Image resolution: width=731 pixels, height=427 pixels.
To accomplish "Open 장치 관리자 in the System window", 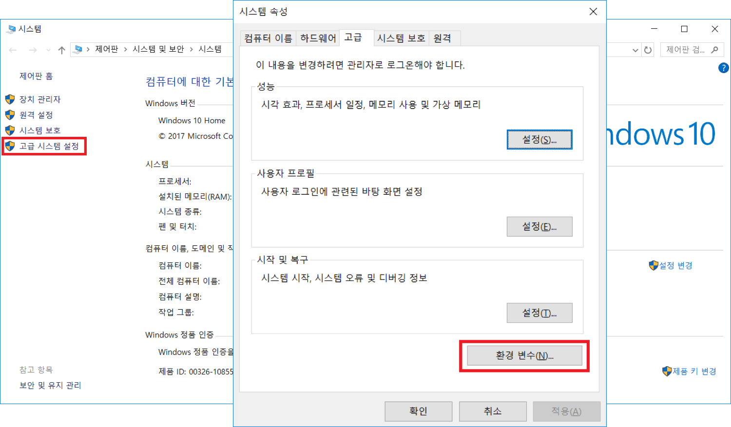I will [40, 99].
